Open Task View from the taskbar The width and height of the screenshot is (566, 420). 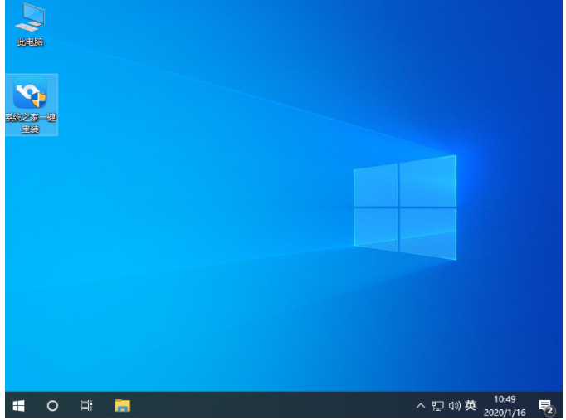pos(86,406)
